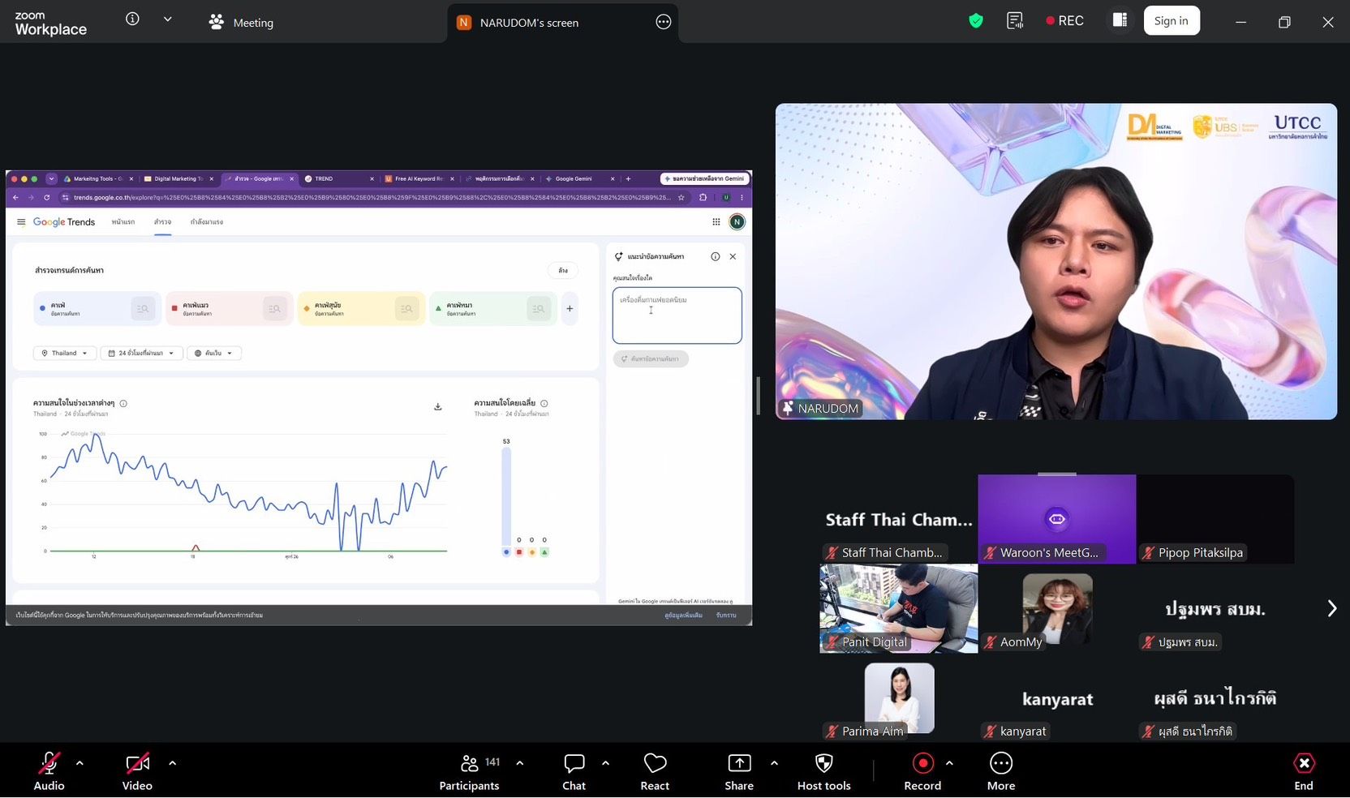Expand video options caret
Screen dimensions: 1350x798
[x=172, y=763]
